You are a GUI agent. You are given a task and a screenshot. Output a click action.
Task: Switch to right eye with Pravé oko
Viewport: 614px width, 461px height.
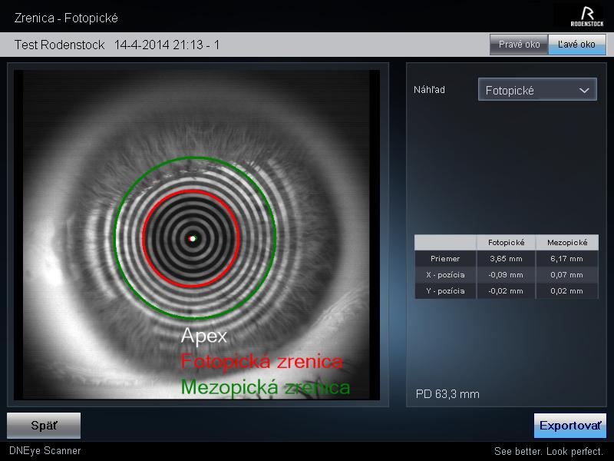coord(519,45)
